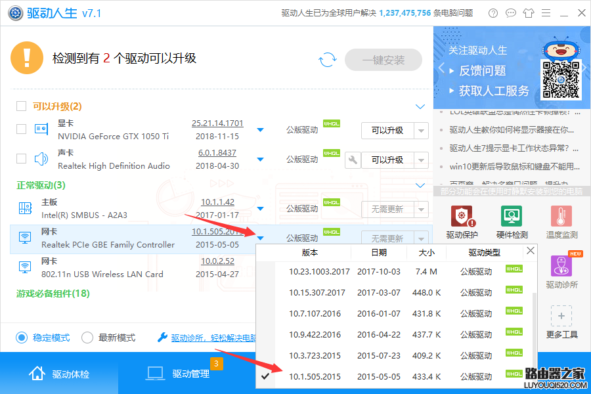This screenshot has width=591, height=394.
Task: Toggle version dropdown for Realtek PCIe GBE
Action: (x=260, y=238)
